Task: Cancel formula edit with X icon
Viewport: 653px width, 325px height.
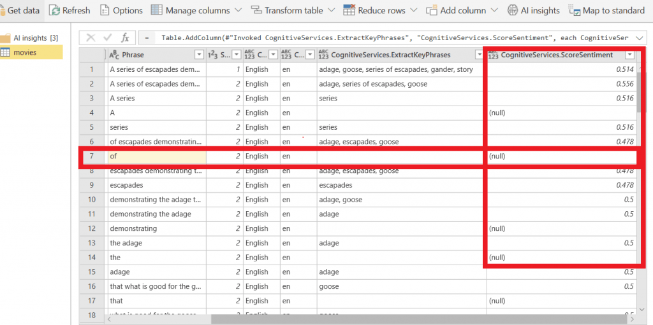Action: (x=91, y=38)
